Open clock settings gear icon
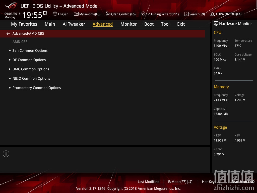The image size is (257, 193). 45,13
